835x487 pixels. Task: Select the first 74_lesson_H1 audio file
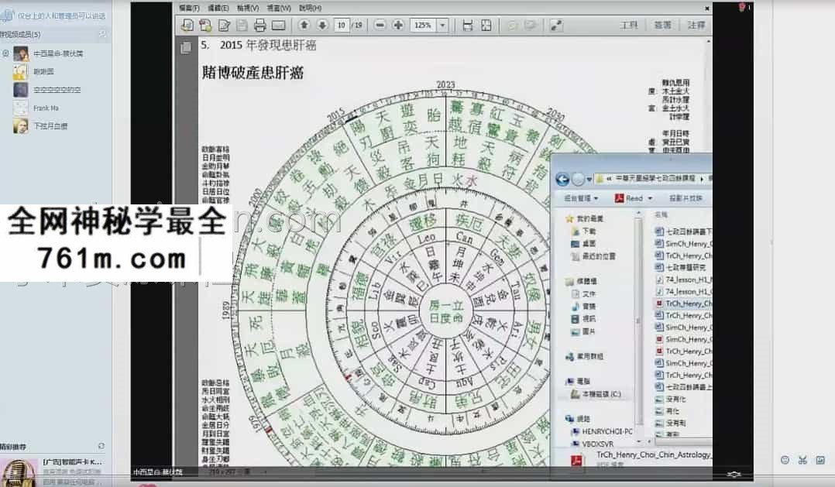683,279
